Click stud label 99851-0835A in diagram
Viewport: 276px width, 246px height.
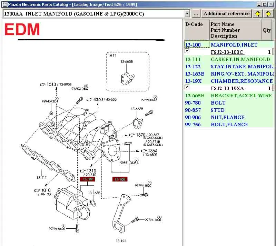[x=129, y=163]
